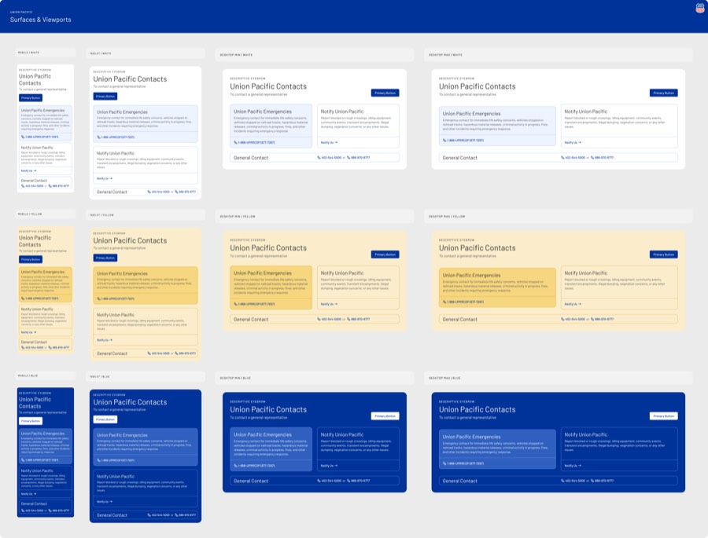This screenshot has width=708, height=538.
Task: Click the white Primary Button in Mobile Blue frame
Action: coord(31,421)
